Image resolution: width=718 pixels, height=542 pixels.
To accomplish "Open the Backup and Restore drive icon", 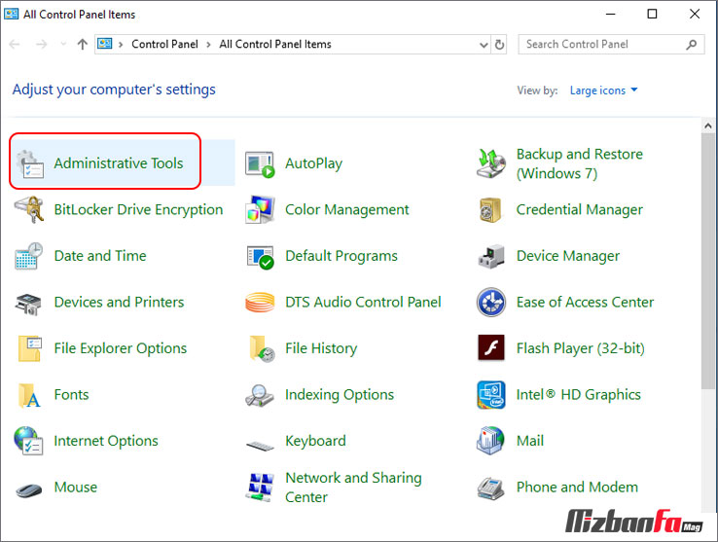I will [491, 163].
